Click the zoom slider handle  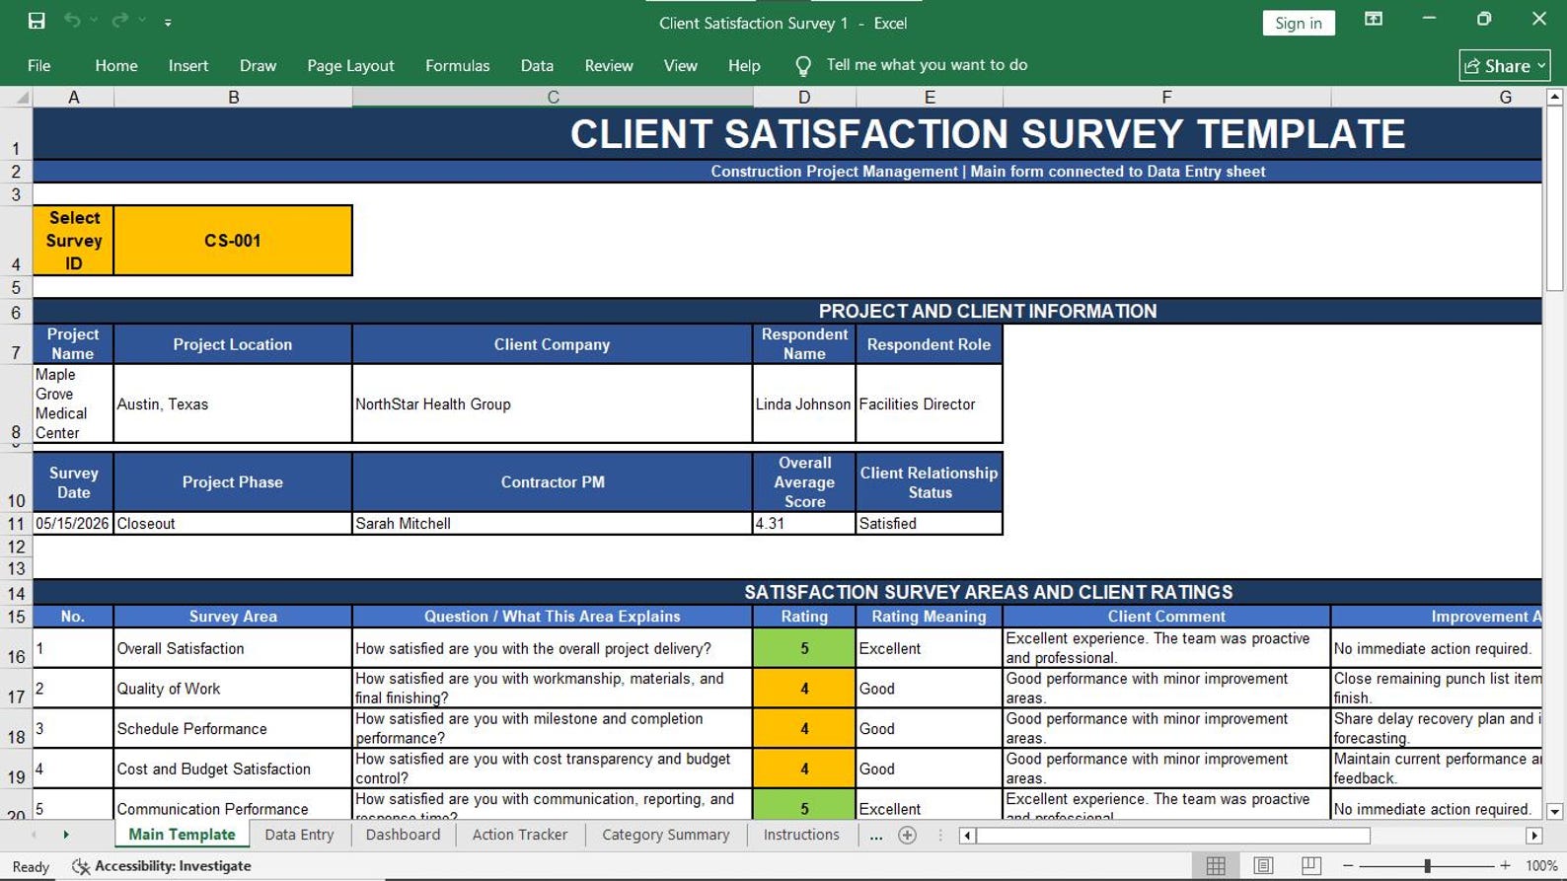[1427, 865]
